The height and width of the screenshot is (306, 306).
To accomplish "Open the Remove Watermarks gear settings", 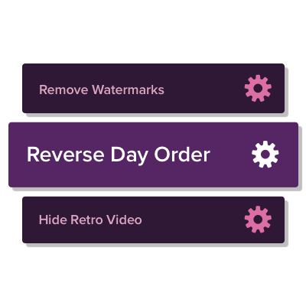I will (258, 88).
